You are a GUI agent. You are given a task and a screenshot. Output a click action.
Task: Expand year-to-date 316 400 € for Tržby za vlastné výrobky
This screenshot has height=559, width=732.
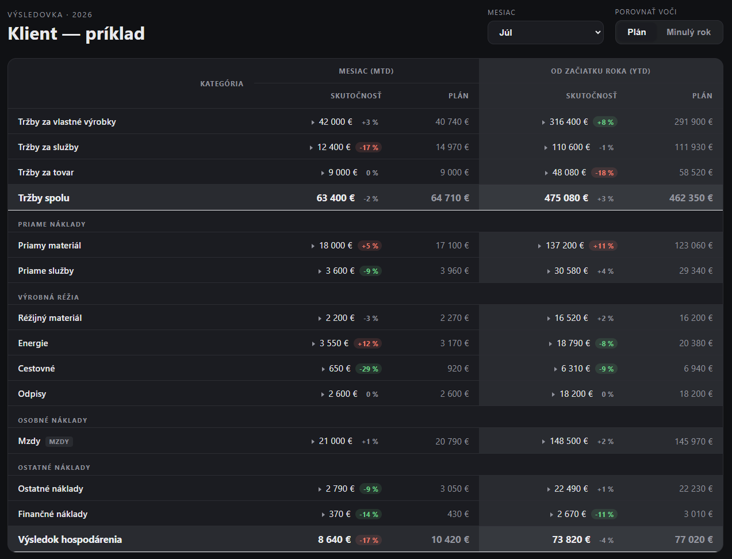(565, 122)
